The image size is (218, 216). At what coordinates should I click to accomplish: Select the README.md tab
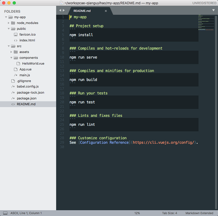[x=82, y=11]
